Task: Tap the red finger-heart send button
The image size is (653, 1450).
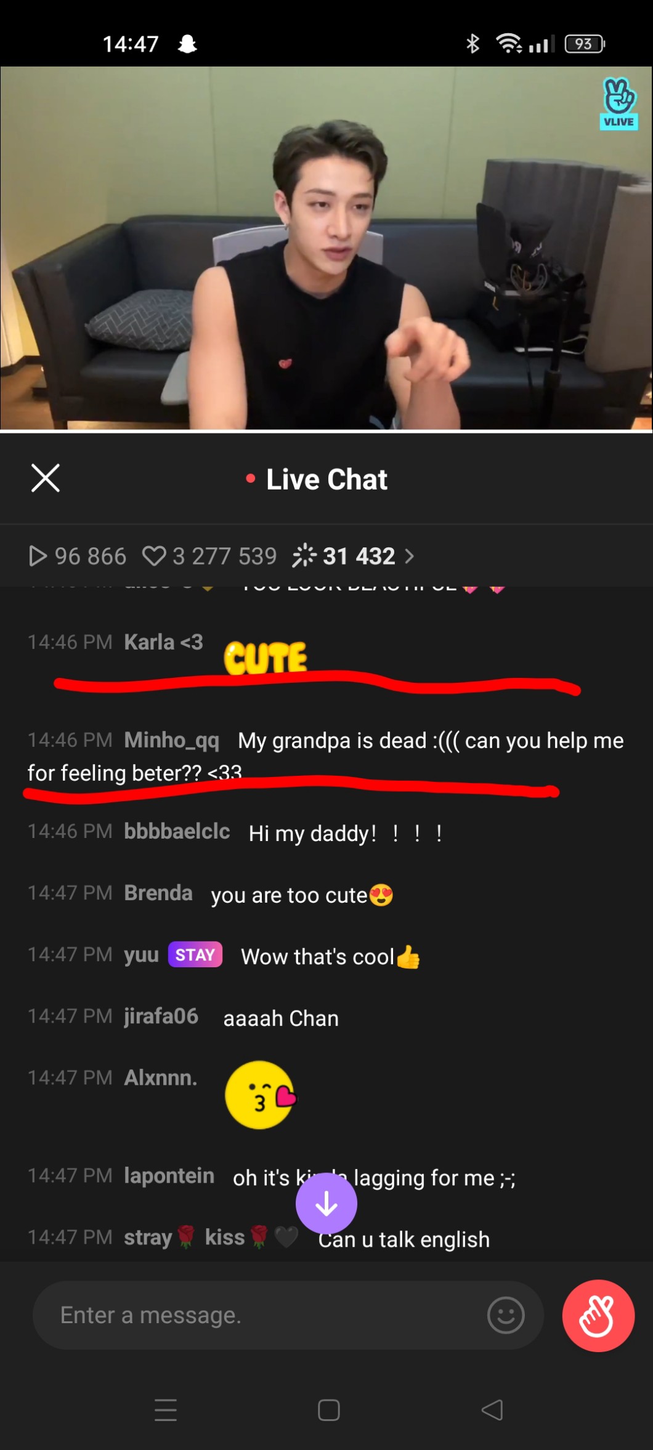Action: point(598,1316)
